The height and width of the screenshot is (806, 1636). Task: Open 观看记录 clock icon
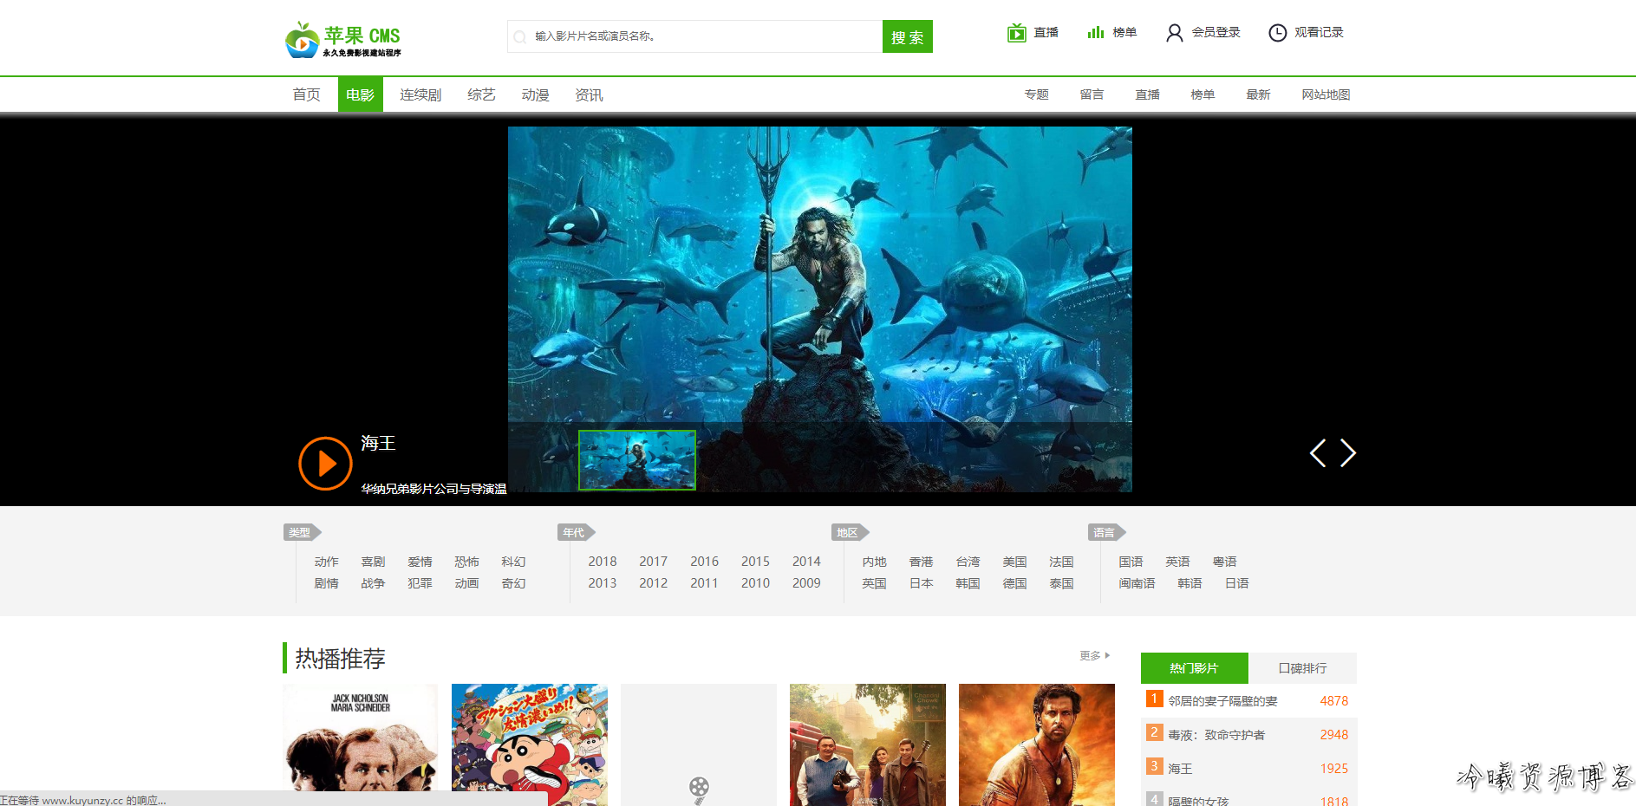coord(1277,33)
